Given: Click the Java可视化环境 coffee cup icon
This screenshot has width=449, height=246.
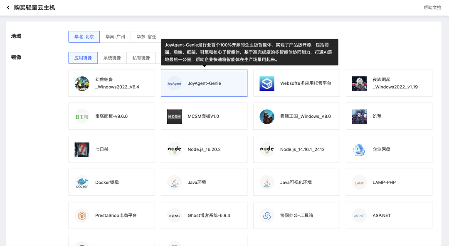Looking at the screenshot, I should [x=267, y=183].
